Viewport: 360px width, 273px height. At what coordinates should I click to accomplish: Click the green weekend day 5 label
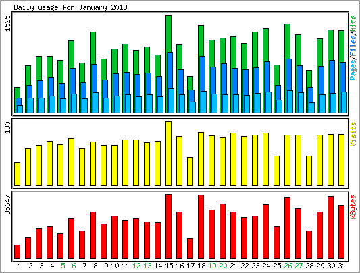pos(63,266)
